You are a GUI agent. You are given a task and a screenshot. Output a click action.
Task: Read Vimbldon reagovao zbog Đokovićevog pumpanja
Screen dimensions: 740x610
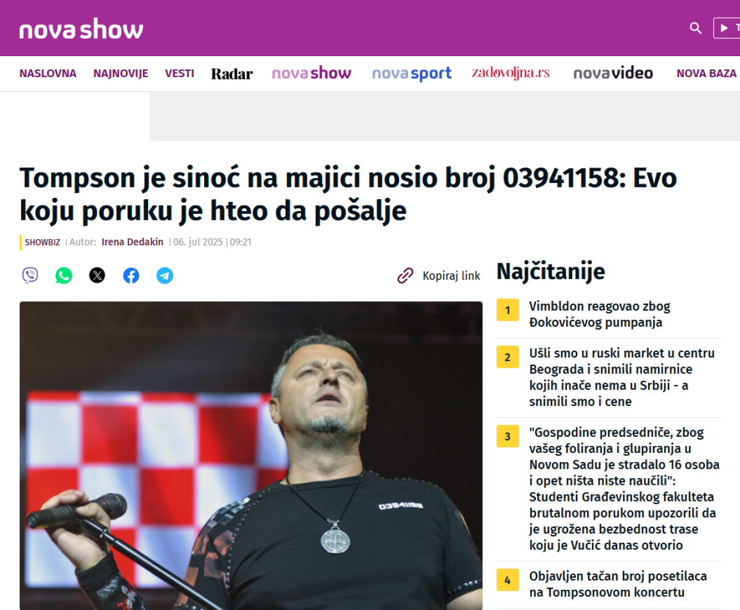pyautogui.click(x=599, y=314)
